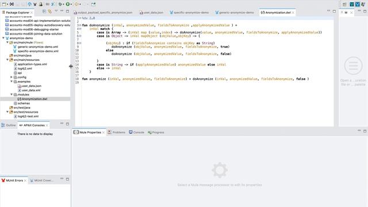Screen dimensions: 368x207
Task: Open the specific-anonymize-demo editor tab
Action: coord(189,13)
